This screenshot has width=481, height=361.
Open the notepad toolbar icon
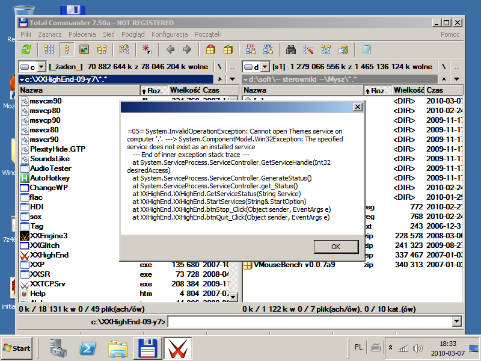click(x=366, y=49)
